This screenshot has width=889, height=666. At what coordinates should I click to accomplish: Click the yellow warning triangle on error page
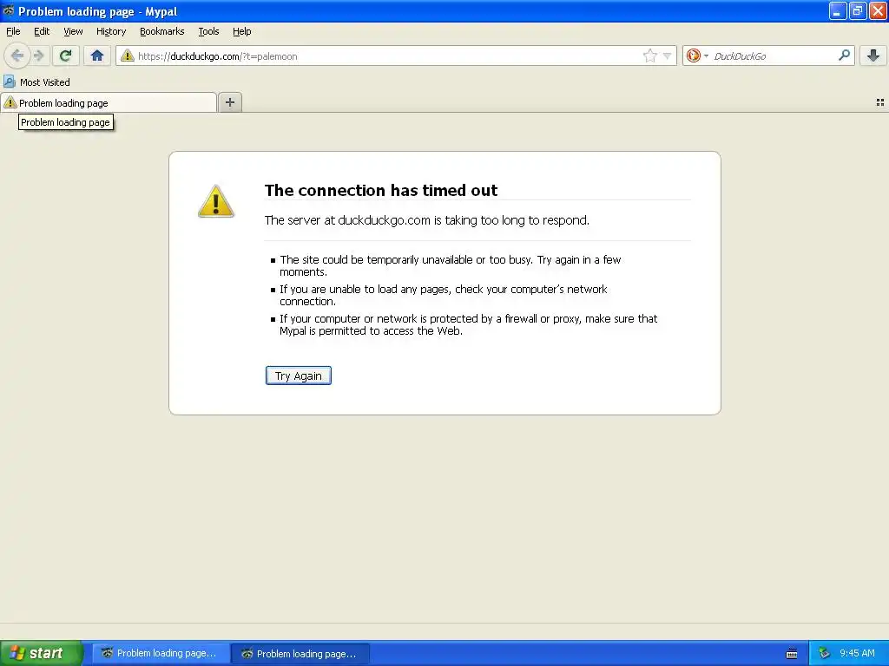pos(216,201)
